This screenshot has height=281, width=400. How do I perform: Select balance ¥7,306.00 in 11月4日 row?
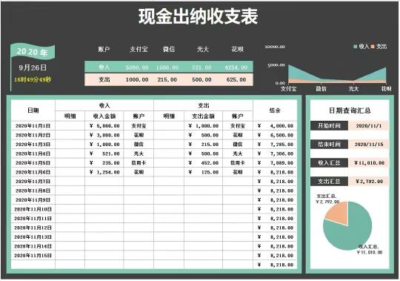coord(276,153)
